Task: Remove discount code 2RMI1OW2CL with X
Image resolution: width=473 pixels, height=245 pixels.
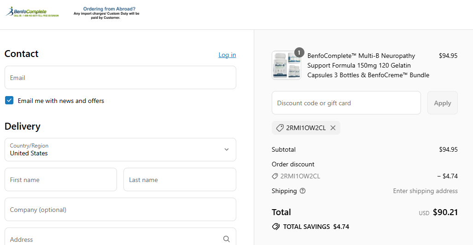Action: click(x=333, y=128)
